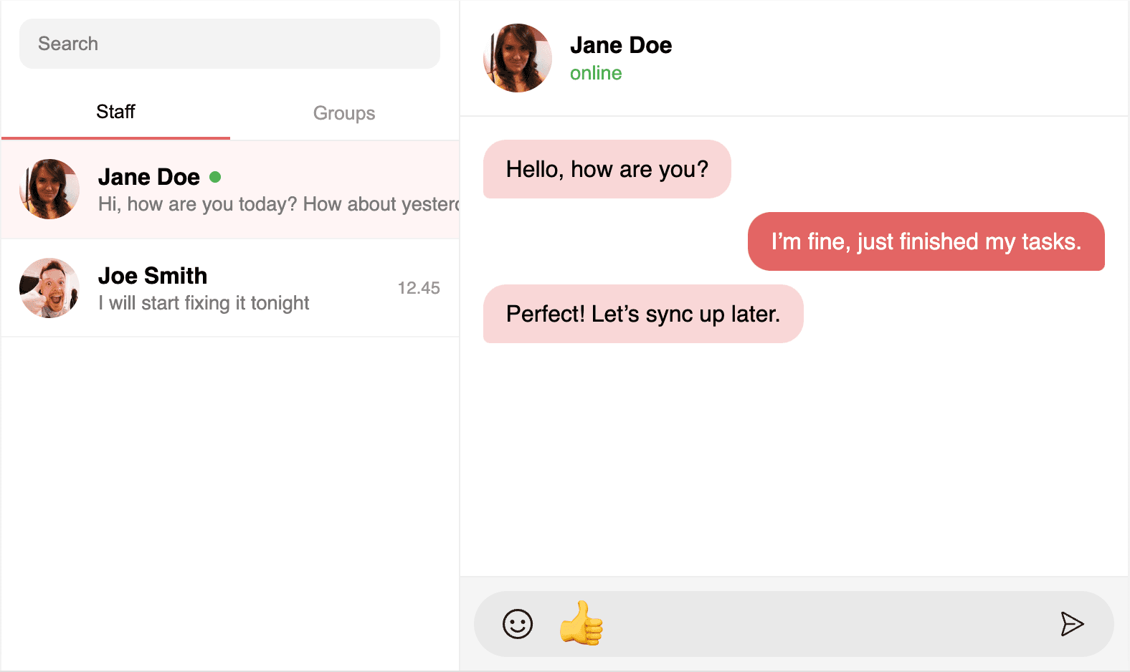Switch to the Groups tab
Viewport: 1130px width, 672px height.
(344, 113)
